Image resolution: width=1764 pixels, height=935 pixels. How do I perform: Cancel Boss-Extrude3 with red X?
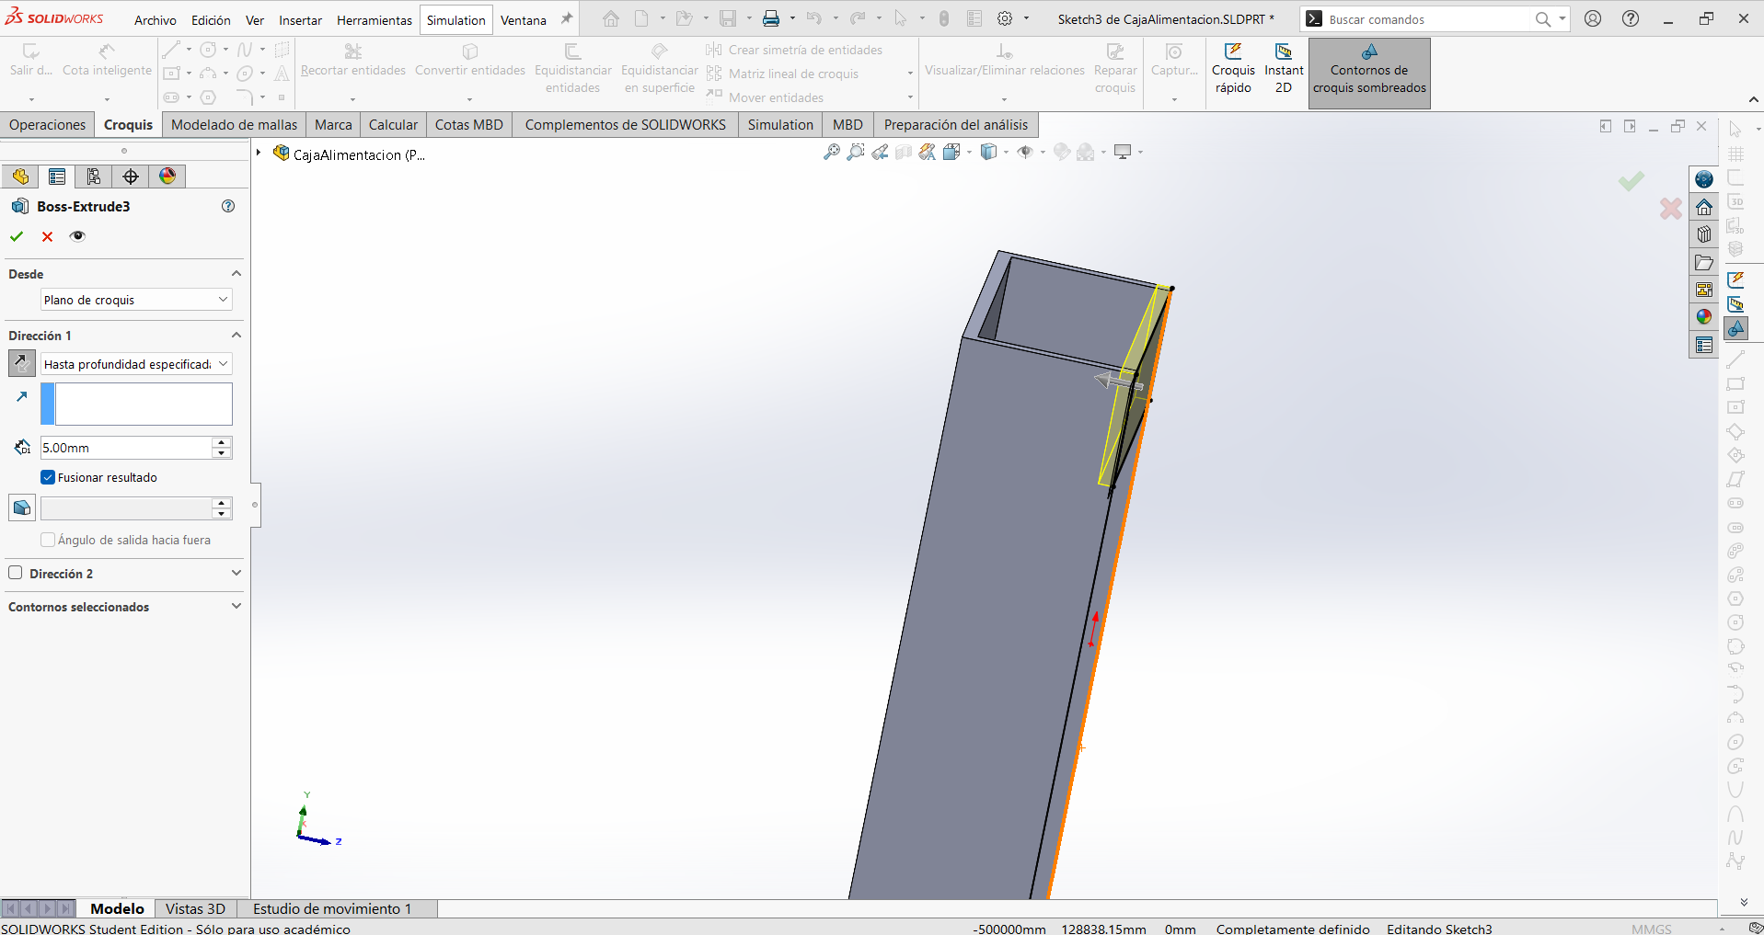(47, 236)
